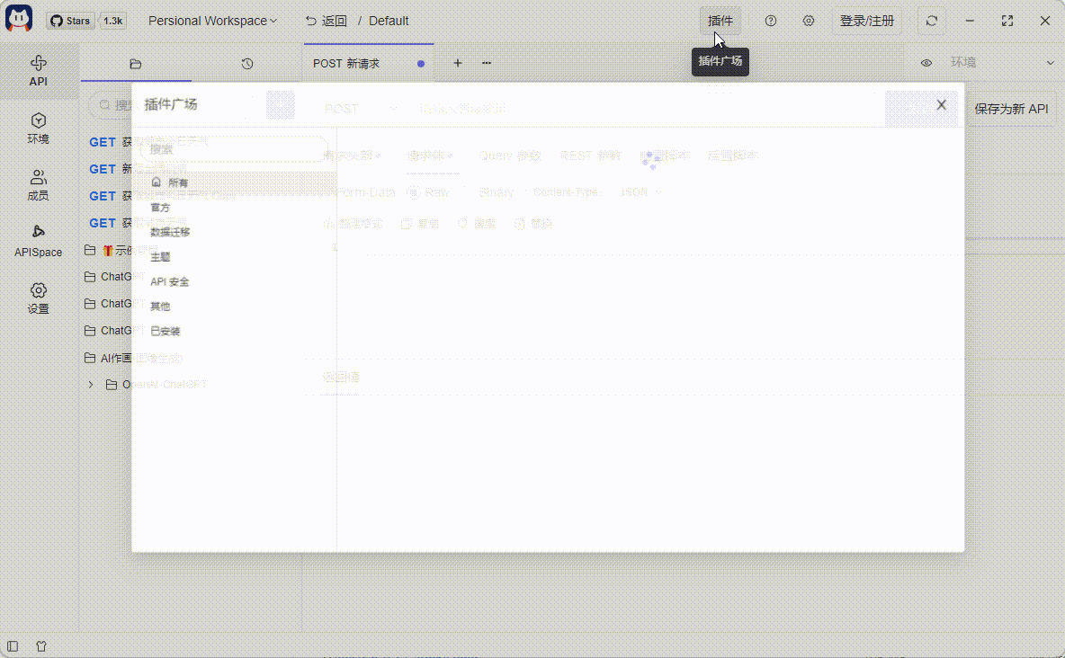Open the Persional Workspace dropdown
Image resolution: width=1065 pixels, height=658 pixels.
212,21
